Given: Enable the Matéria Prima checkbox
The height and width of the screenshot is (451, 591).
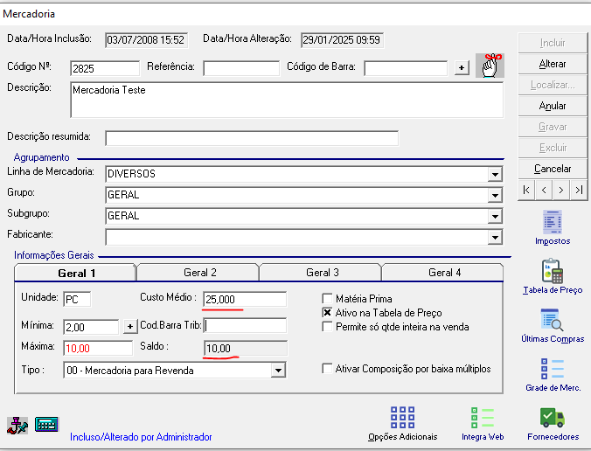Looking at the screenshot, I should coord(328,298).
